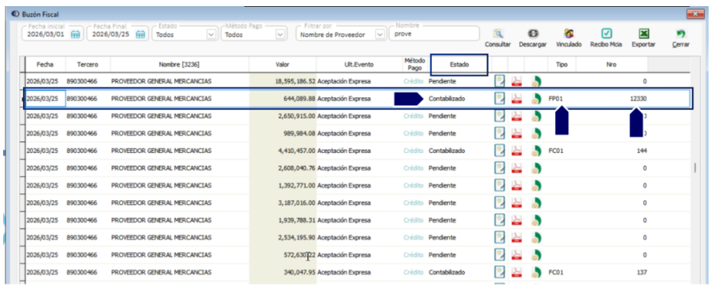This screenshot has width=714, height=289.
Task: Click the Ult.Evento column header
Action: [359, 65]
